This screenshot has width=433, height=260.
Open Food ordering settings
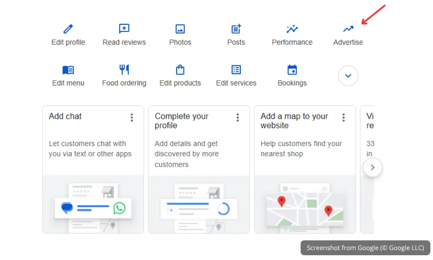click(x=124, y=69)
